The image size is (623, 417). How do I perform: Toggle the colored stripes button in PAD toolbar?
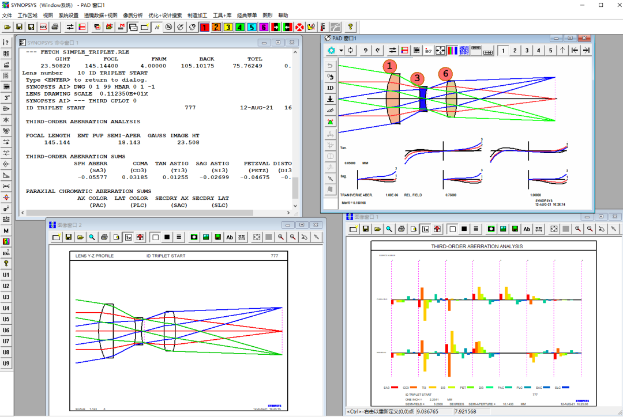(453, 50)
